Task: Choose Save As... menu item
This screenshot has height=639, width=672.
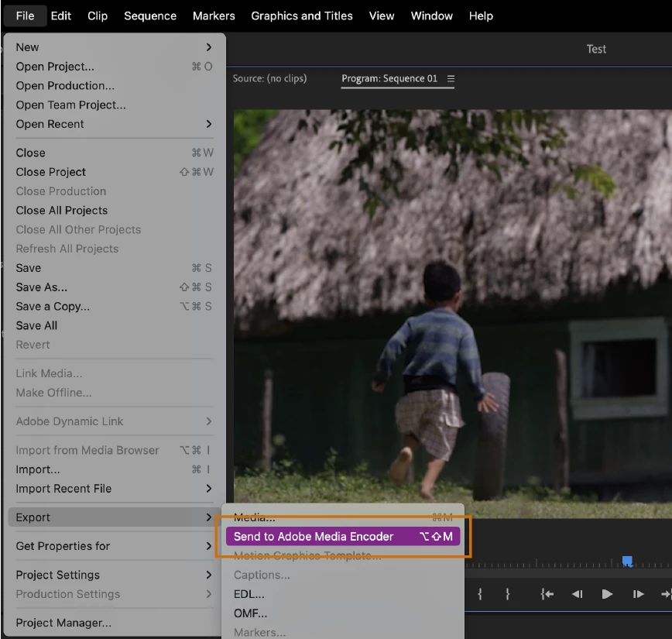Action: coord(115,287)
